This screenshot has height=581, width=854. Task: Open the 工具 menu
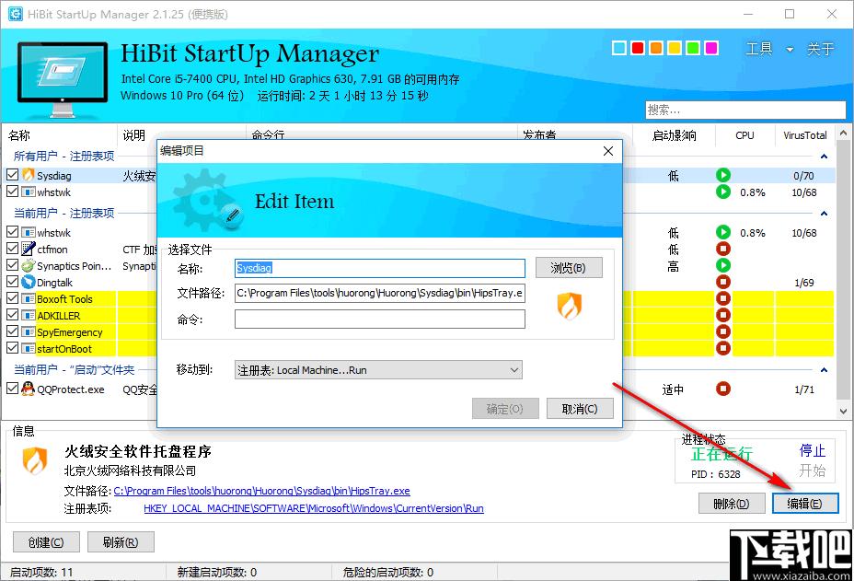[x=759, y=49]
